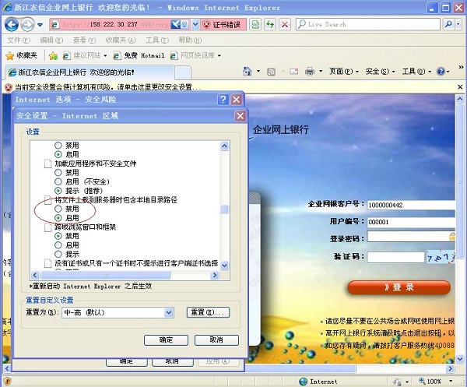Open Favorites center star button
Viewport: 467px width, 387px height.
[x=22, y=55]
